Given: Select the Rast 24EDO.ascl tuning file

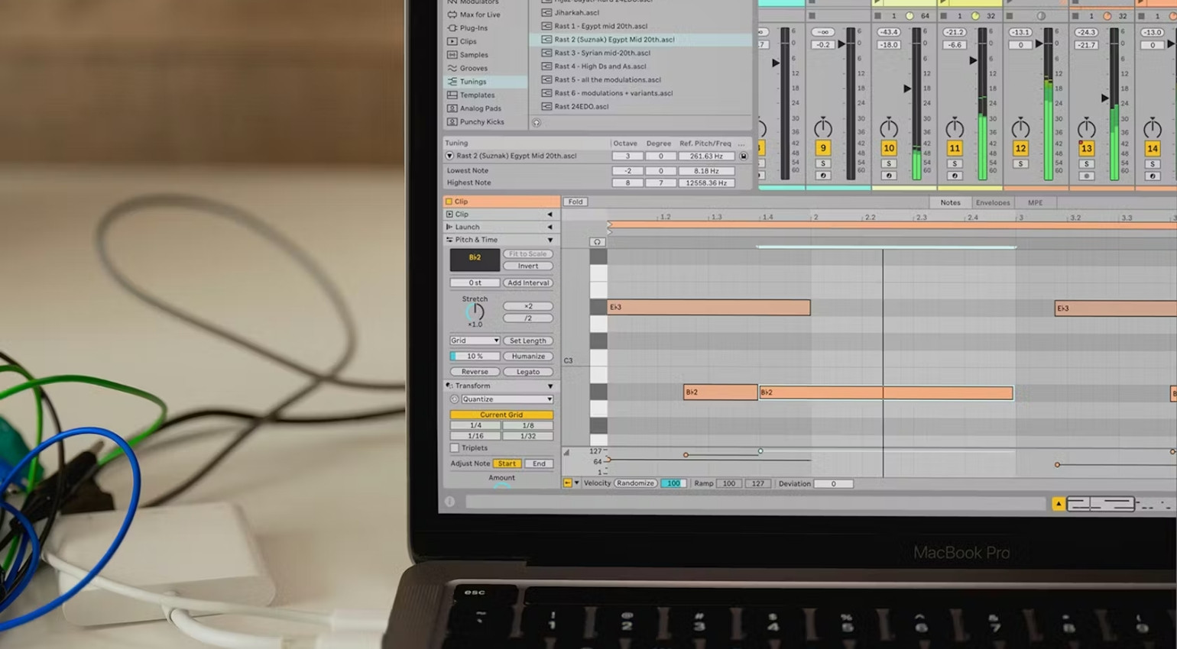Looking at the screenshot, I should coord(581,106).
